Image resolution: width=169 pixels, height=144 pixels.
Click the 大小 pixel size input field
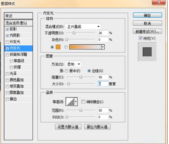coord(103,84)
